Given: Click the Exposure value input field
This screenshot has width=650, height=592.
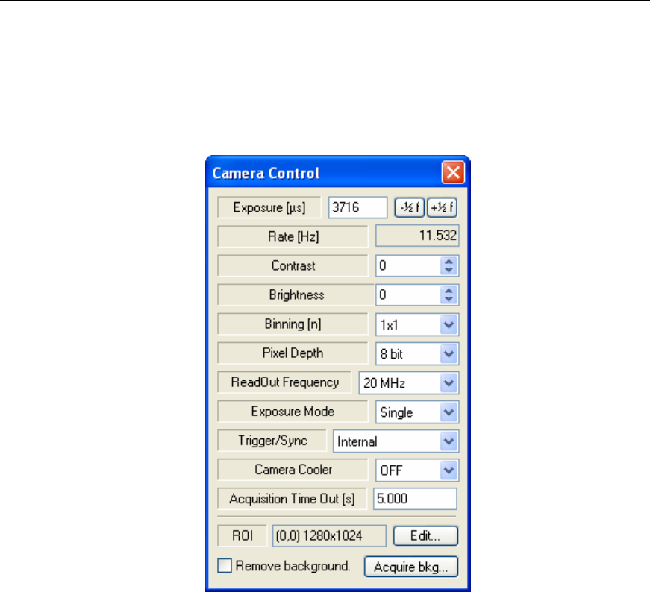Looking at the screenshot, I should click(357, 207).
